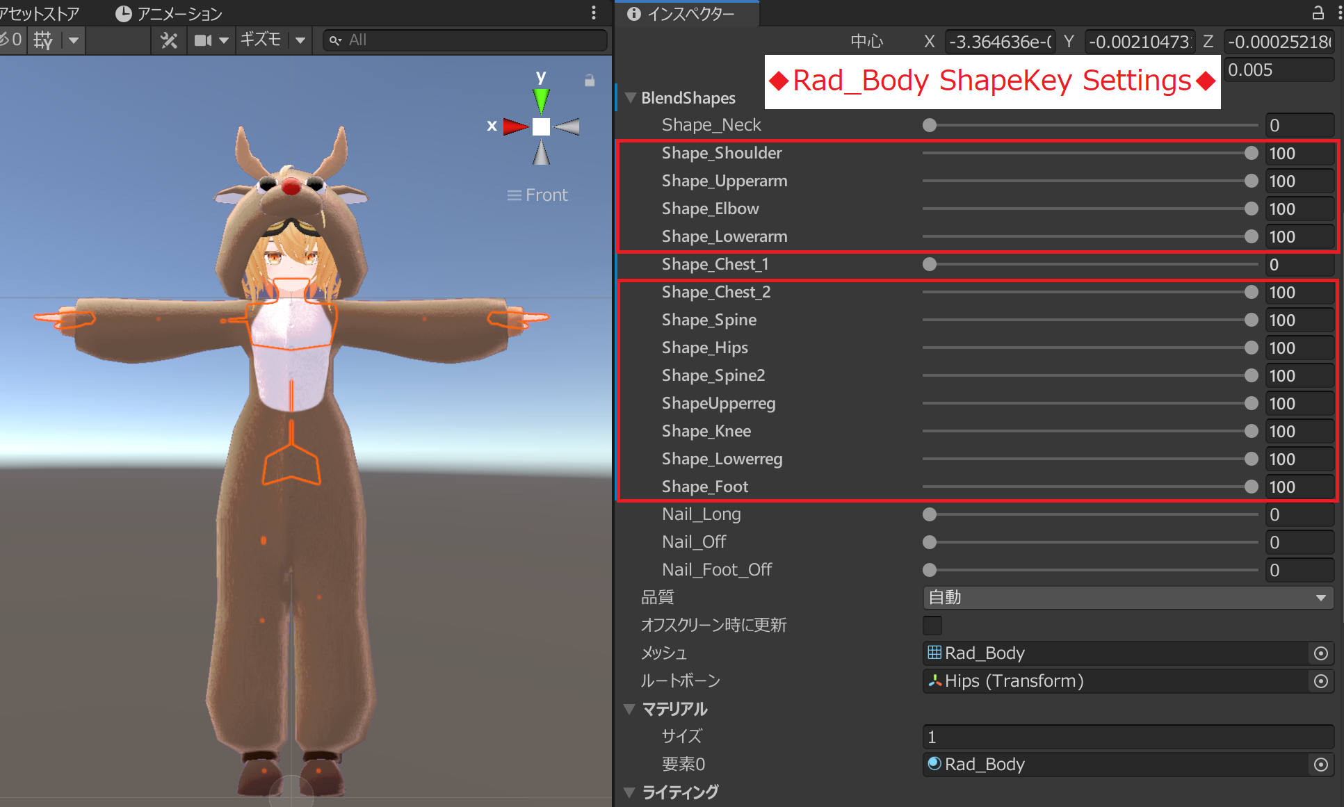1344x807 pixels.
Task: Click the object picker circle next to Rad_Body mesh
Action: point(1320,653)
